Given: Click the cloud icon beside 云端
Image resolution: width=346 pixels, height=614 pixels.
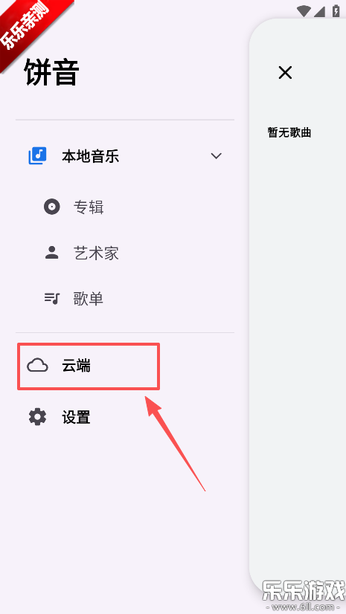Looking at the screenshot, I should tap(37, 366).
